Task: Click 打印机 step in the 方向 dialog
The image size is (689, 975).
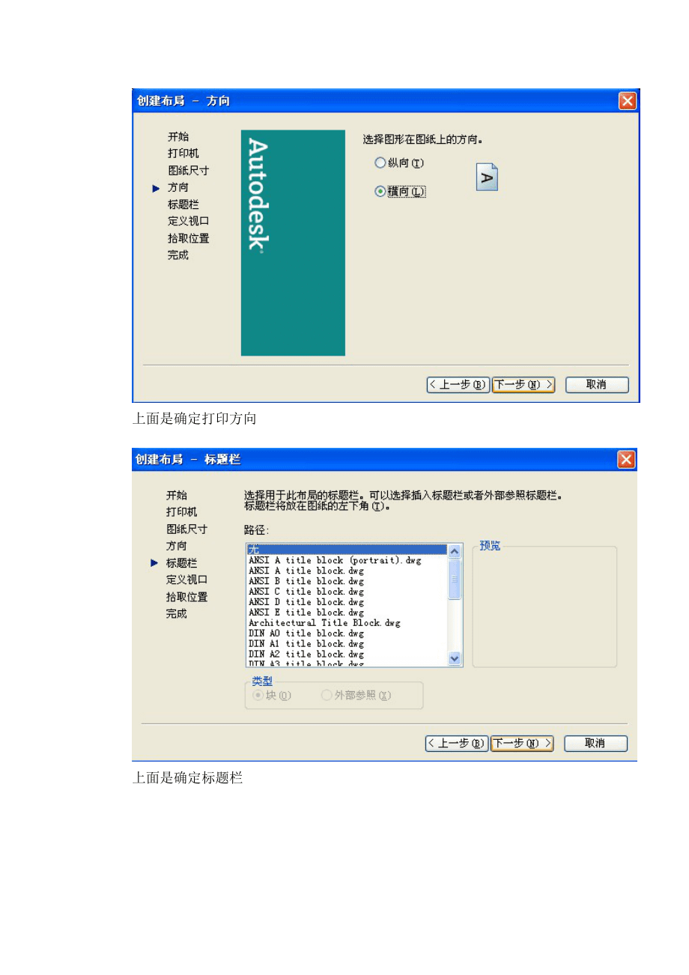Action: pos(183,154)
